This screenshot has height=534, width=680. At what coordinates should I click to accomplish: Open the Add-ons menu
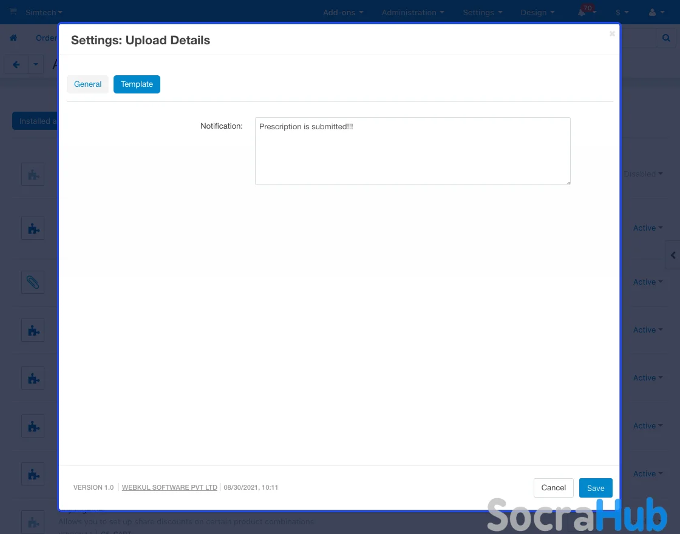pyautogui.click(x=343, y=12)
